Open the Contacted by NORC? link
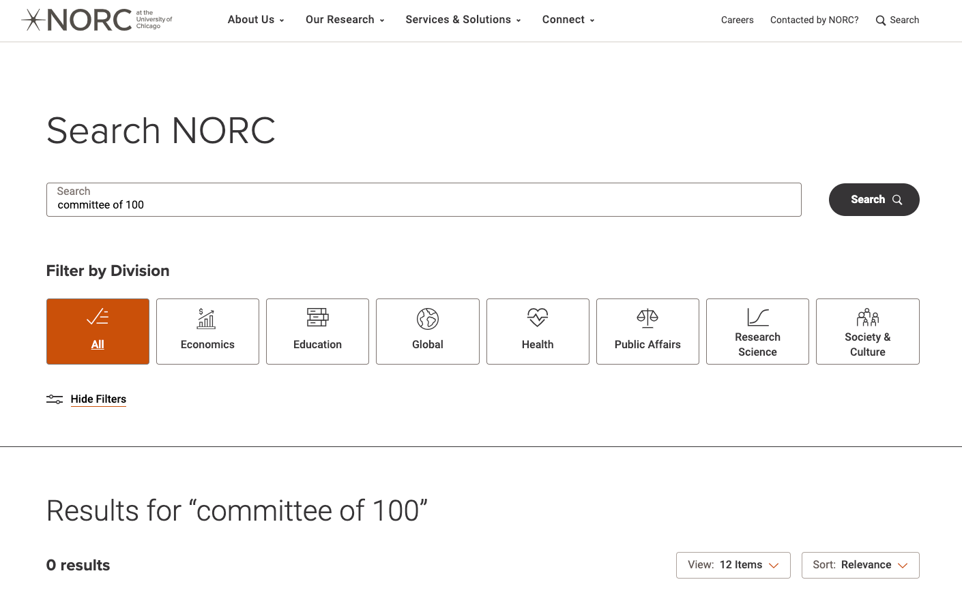 coord(815,20)
